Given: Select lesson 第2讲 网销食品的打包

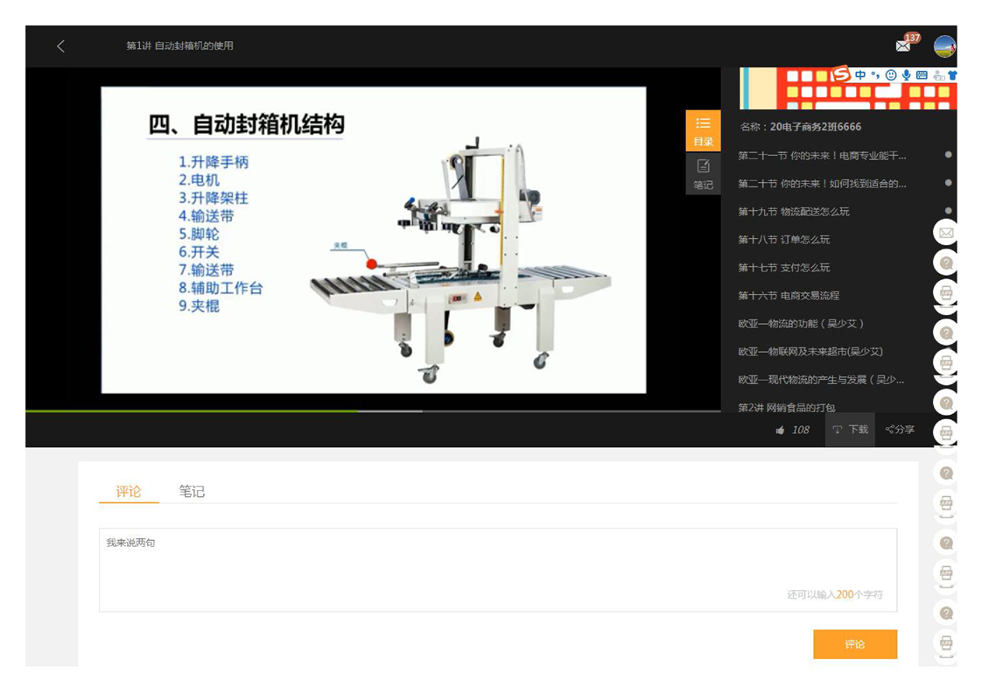Looking at the screenshot, I should (786, 407).
